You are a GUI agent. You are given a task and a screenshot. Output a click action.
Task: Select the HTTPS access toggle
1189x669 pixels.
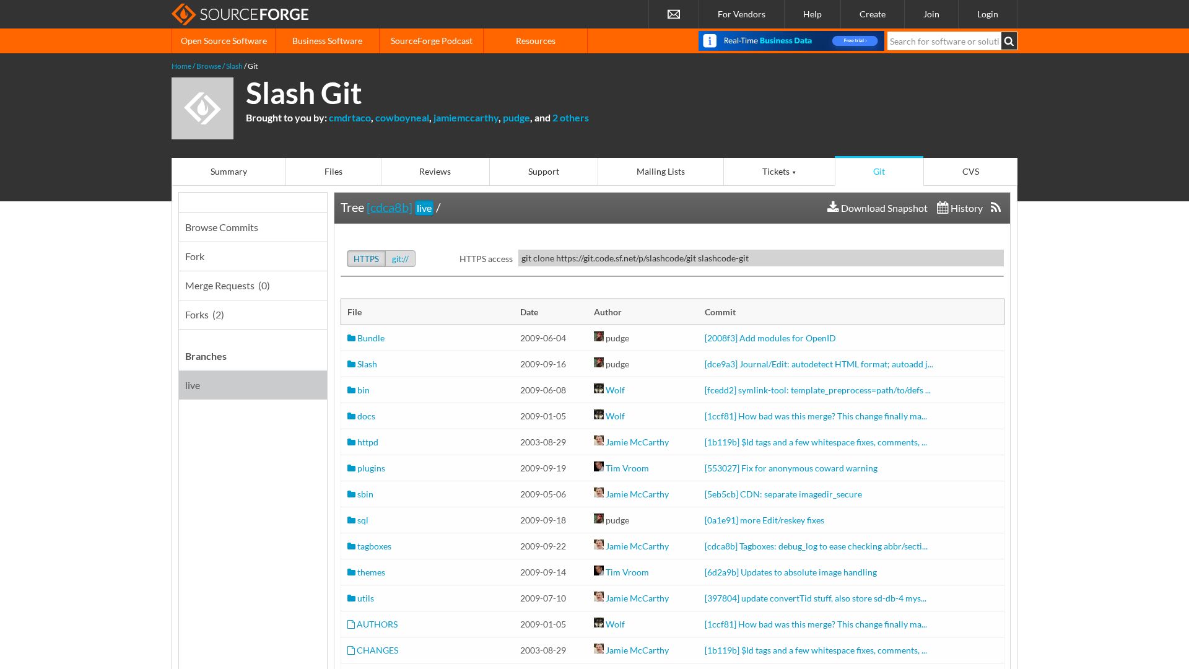coord(366,258)
